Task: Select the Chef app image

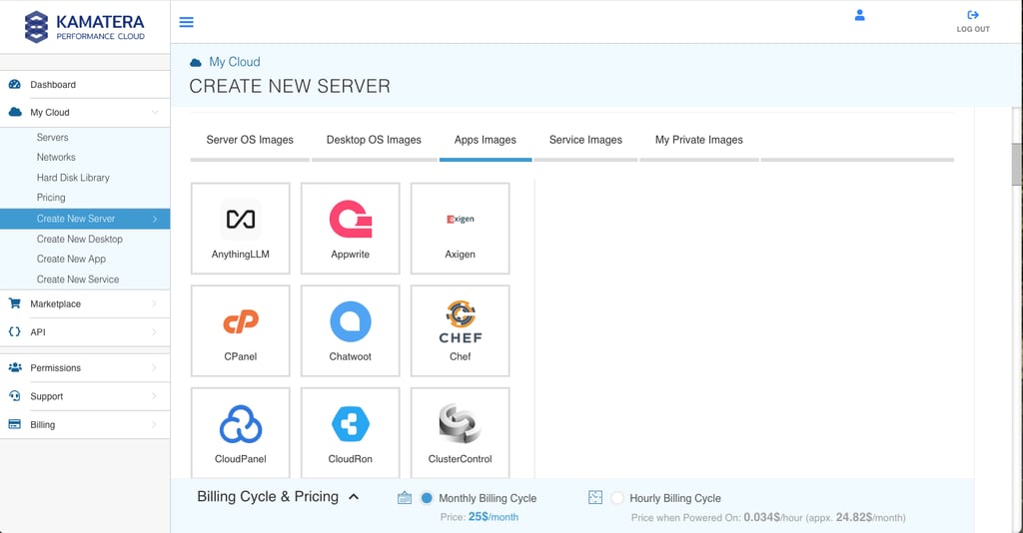Action: pyautogui.click(x=460, y=330)
